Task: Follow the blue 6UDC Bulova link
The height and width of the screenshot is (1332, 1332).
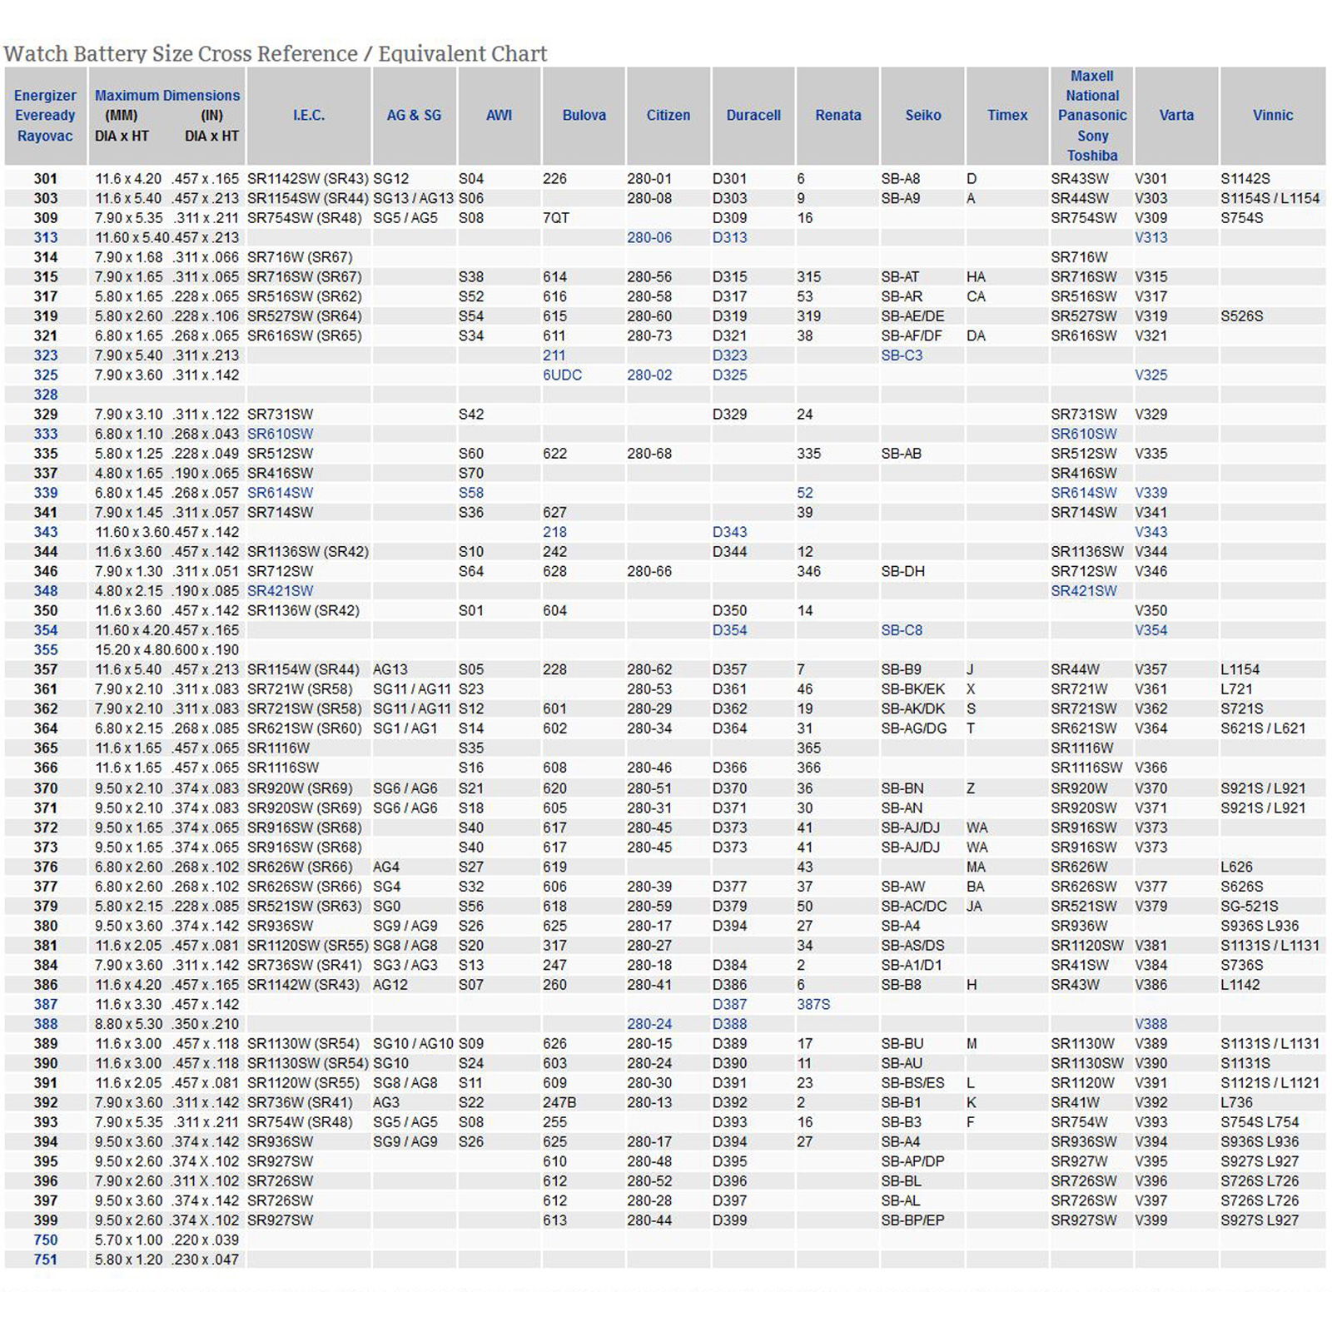Action: click(x=563, y=375)
